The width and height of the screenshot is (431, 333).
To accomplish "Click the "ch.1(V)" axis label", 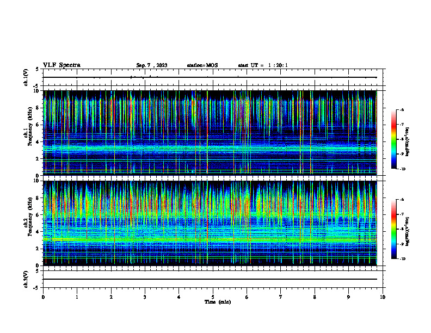I will click(26, 77).
